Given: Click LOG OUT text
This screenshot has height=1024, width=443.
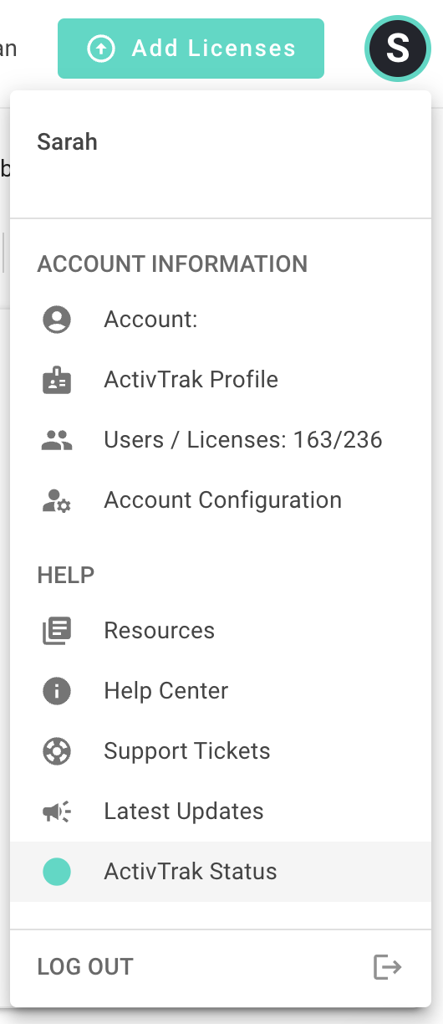Looking at the screenshot, I should coord(85,967).
